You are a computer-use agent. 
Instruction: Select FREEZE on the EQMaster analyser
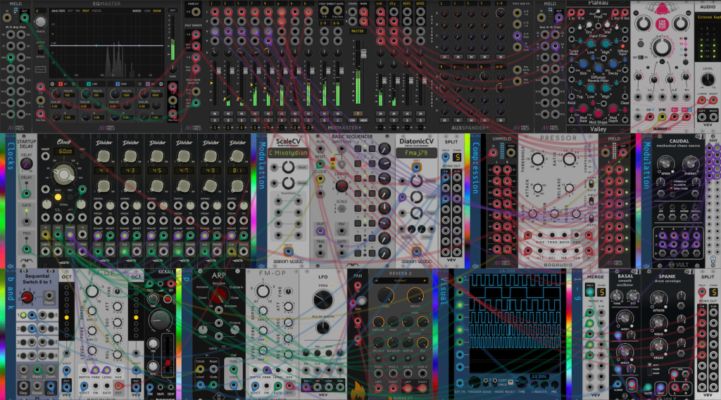[96, 11]
